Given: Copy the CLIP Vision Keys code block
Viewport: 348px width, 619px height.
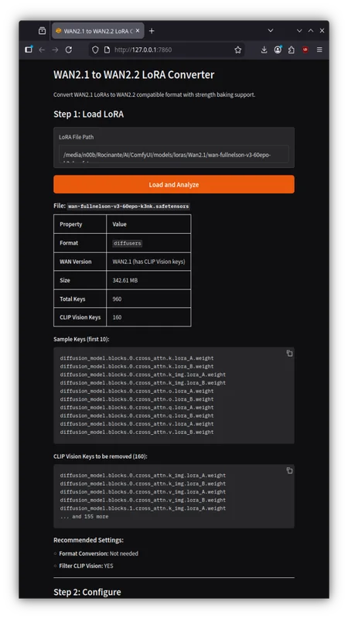Looking at the screenshot, I should (x=289, y=470).
